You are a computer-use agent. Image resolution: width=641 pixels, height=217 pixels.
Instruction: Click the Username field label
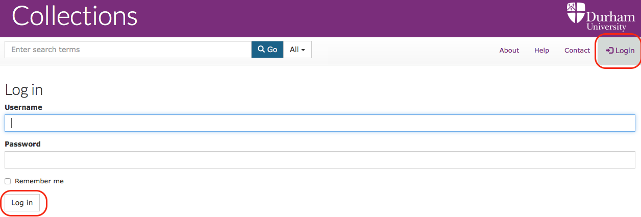23,107
